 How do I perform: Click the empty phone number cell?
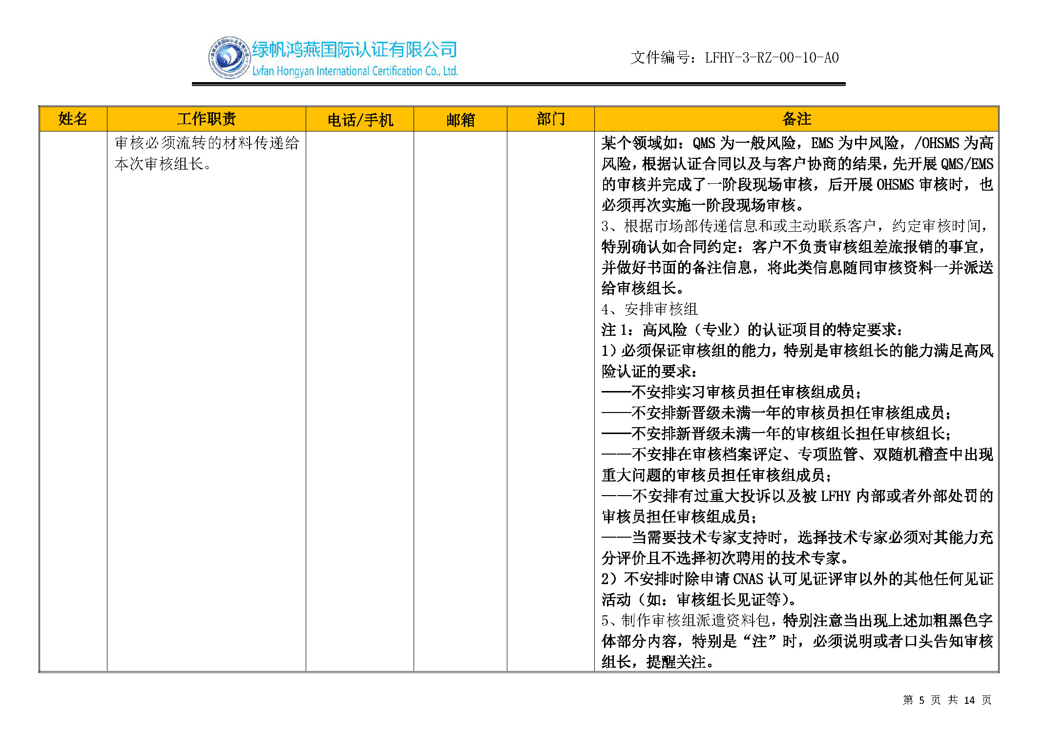tap(360, 401)
